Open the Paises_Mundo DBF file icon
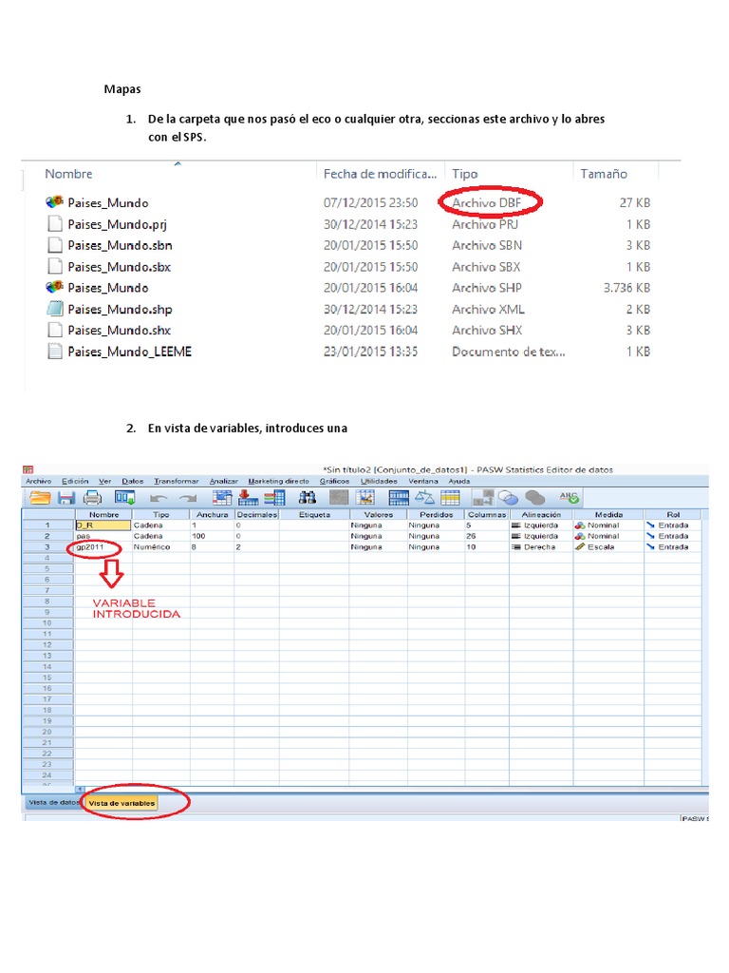 click(54, 202)
